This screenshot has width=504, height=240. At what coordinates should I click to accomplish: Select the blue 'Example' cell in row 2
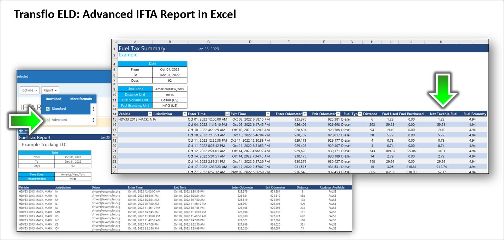coord(128,55)
